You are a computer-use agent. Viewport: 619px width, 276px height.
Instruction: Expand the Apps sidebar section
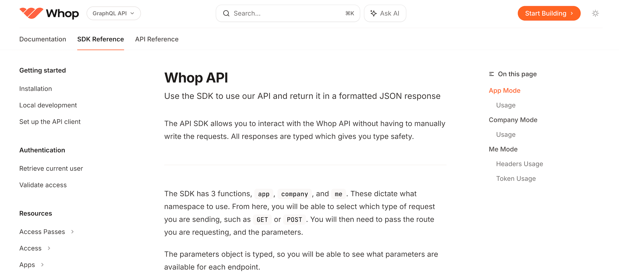click(32, 265)
